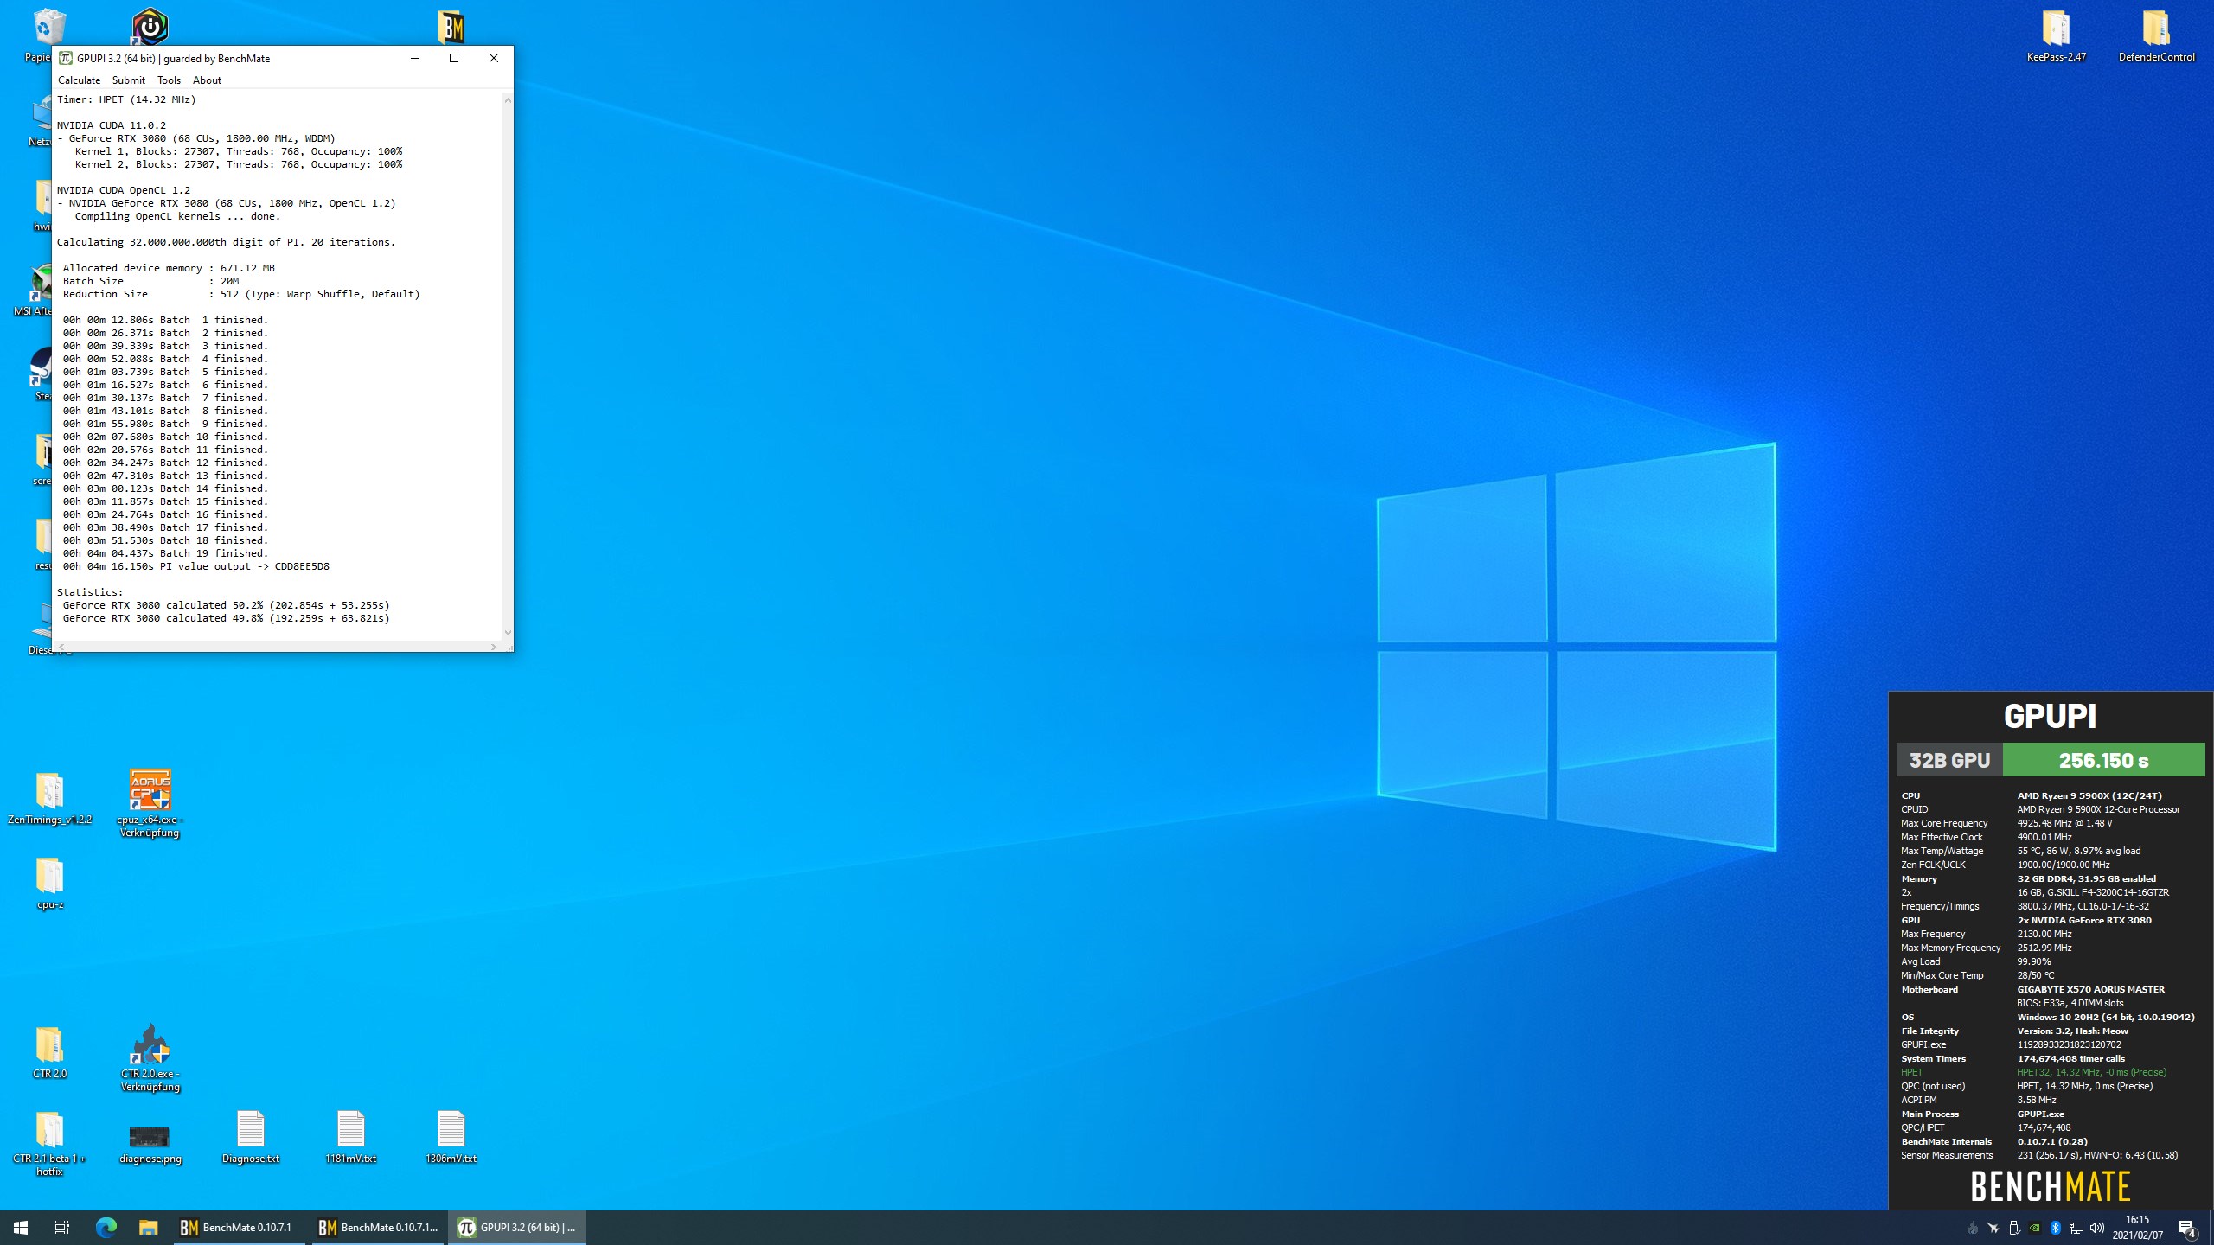Click the 'GIGABYTE X570 AORUS MASTER' motherboard value

click(2091, 989)
